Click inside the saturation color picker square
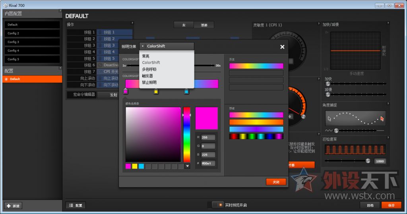407x214 pixels. tap(153, 134)
